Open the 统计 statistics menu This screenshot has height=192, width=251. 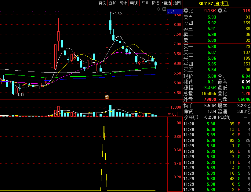pos(123,3)
